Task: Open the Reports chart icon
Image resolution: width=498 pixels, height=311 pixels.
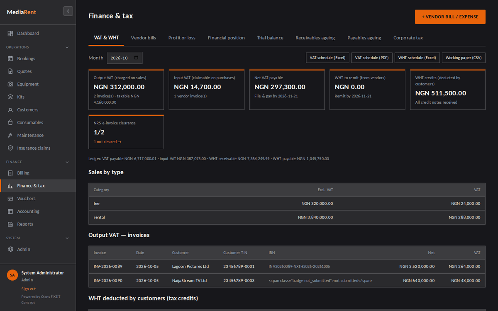Action: [x=10, y=224]
